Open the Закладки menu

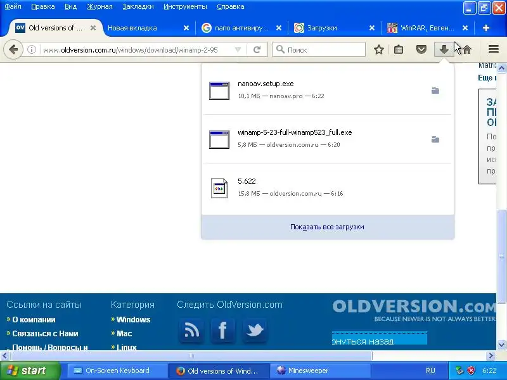pyautogui.click(x=138, y=6)
